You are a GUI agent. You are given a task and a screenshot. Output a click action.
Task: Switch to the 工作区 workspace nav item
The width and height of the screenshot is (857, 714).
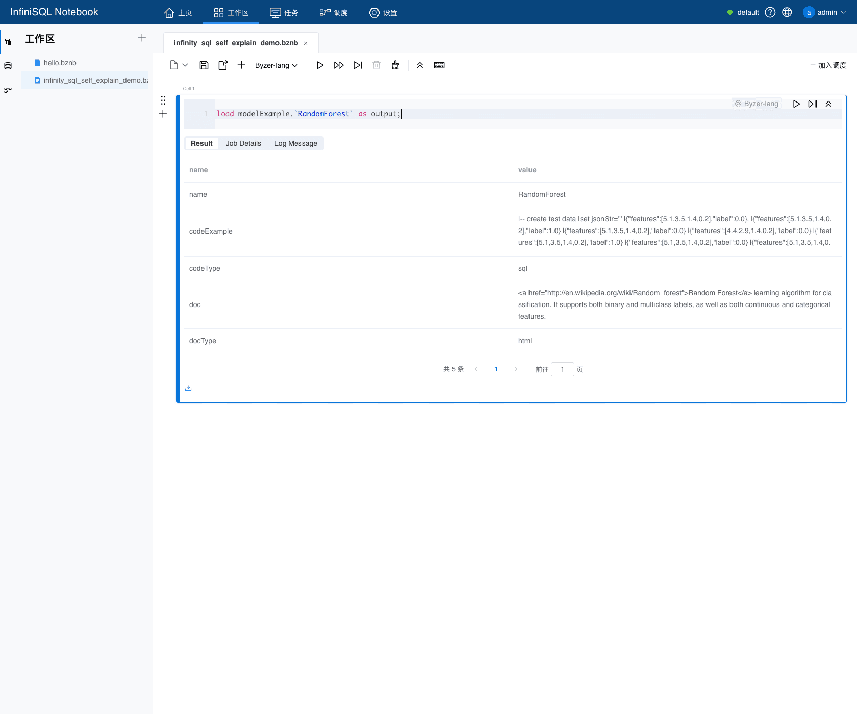coord(231,12)
